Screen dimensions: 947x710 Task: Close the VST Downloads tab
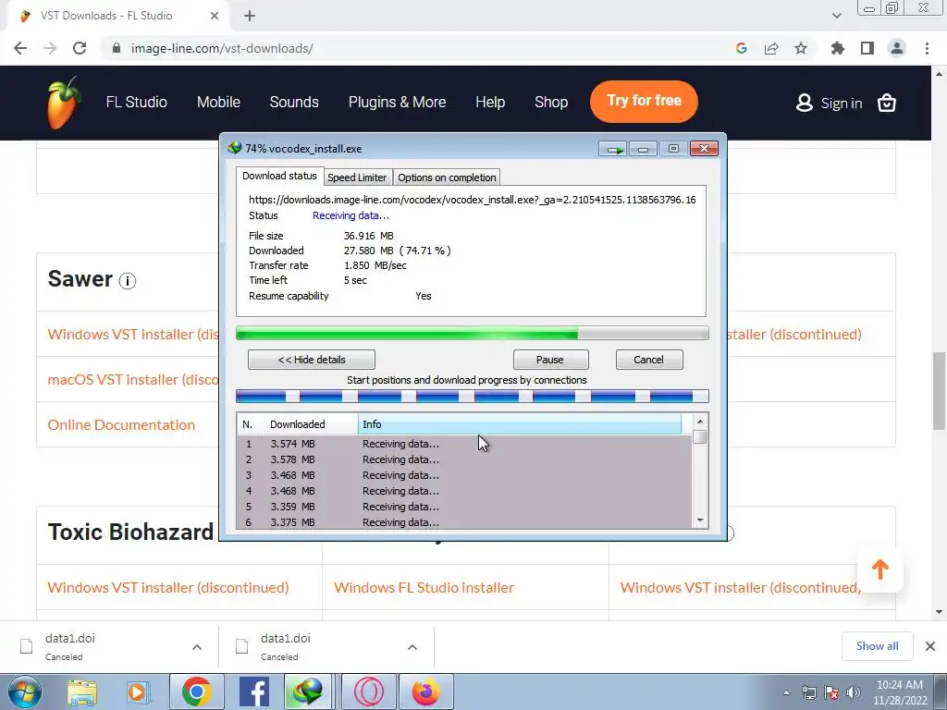pos(215,16)
